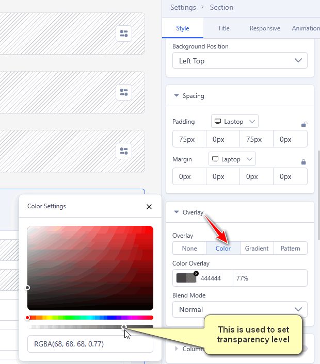
Task: Click the Settings breadcrumb link
Action: (x=183, y=8)
